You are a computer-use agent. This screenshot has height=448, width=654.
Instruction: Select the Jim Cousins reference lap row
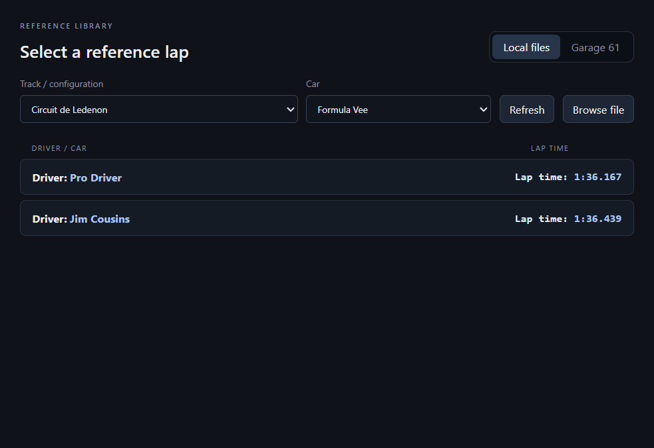(x=327, y=218)
